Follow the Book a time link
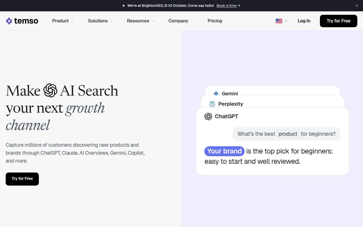This screenshot has height=227, width=363. [x=228, y=6]
